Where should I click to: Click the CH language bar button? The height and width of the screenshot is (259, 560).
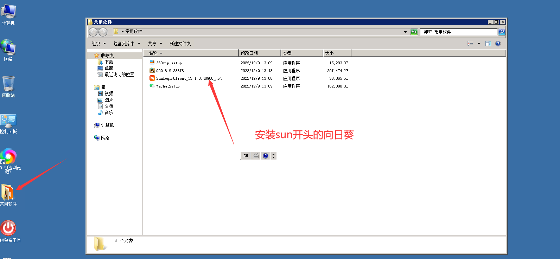[246, 156]
